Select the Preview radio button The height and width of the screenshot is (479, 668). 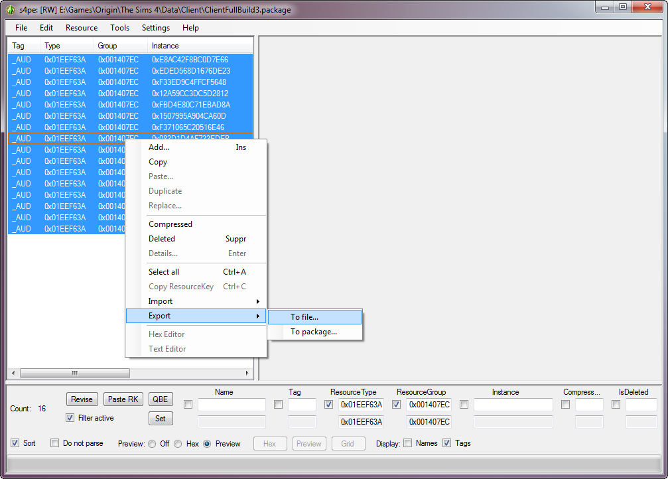(x=207, y=444)
